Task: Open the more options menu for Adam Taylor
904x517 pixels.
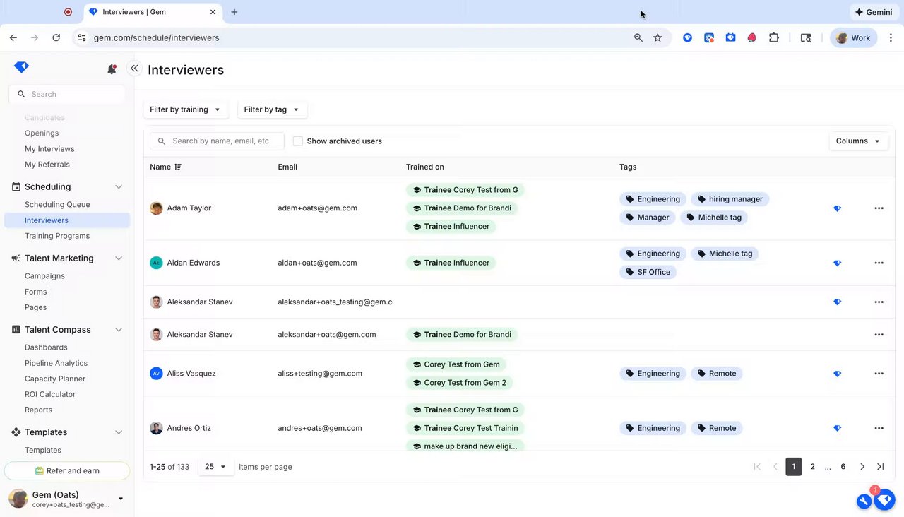Action: tap(879, 208)
